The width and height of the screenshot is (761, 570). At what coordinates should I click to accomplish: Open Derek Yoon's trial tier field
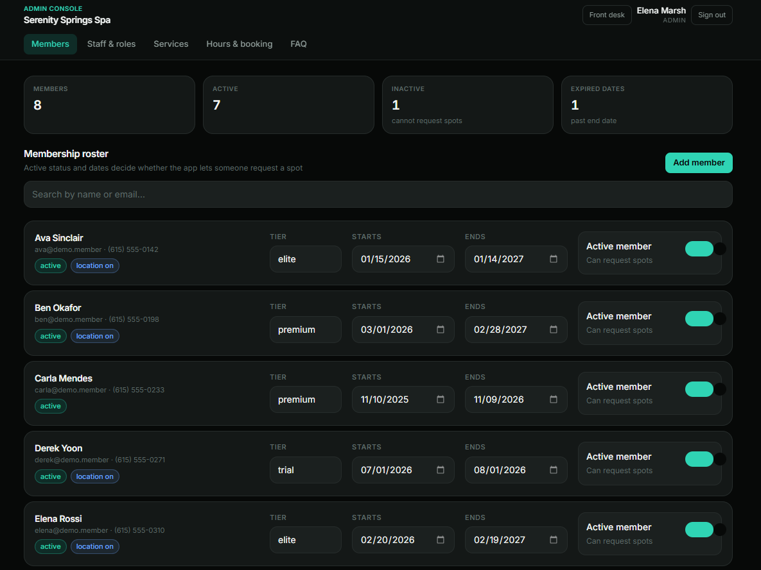coord(306,470)
